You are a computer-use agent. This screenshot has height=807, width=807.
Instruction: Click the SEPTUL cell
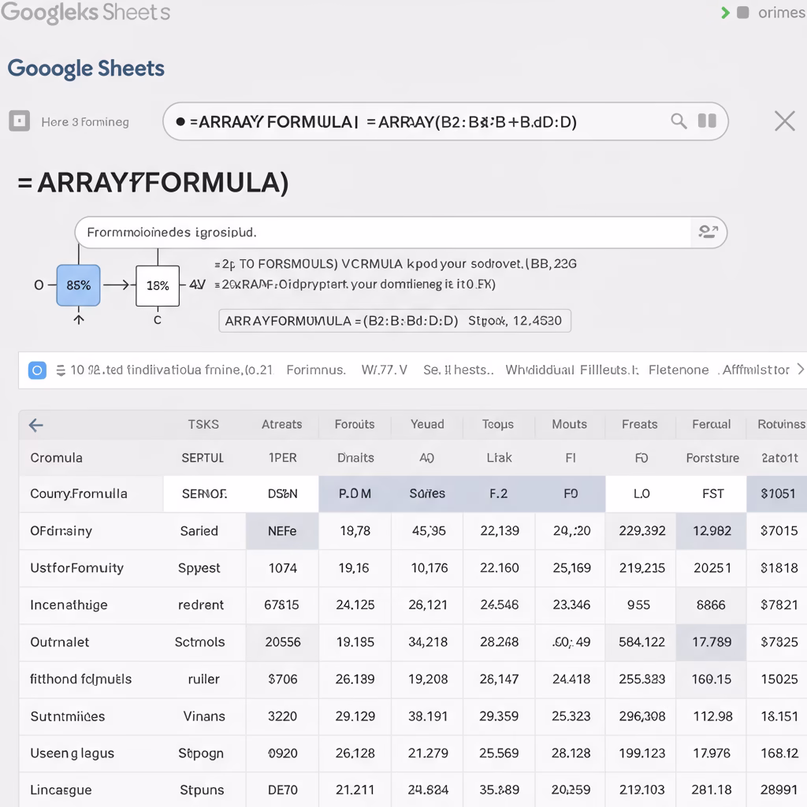tap(203, 458)
